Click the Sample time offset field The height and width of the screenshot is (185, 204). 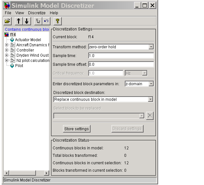point(121,64)
